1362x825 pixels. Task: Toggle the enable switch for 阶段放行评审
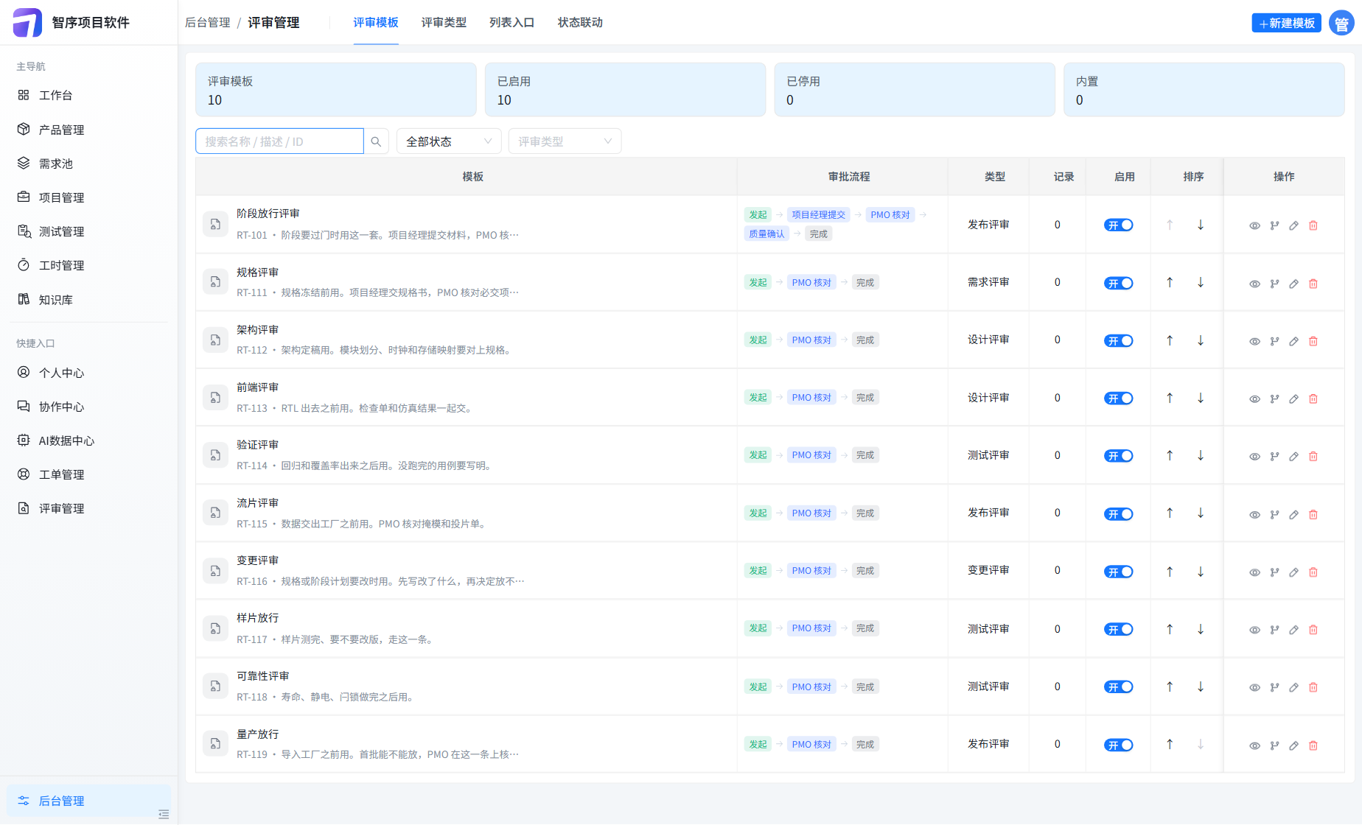(x=1118, y=225)
